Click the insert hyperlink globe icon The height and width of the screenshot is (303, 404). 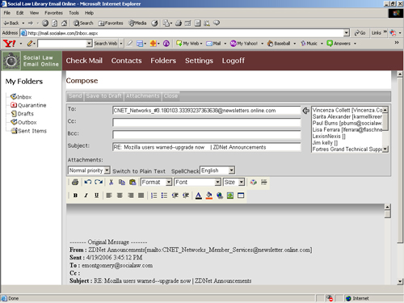click(220, 196)
